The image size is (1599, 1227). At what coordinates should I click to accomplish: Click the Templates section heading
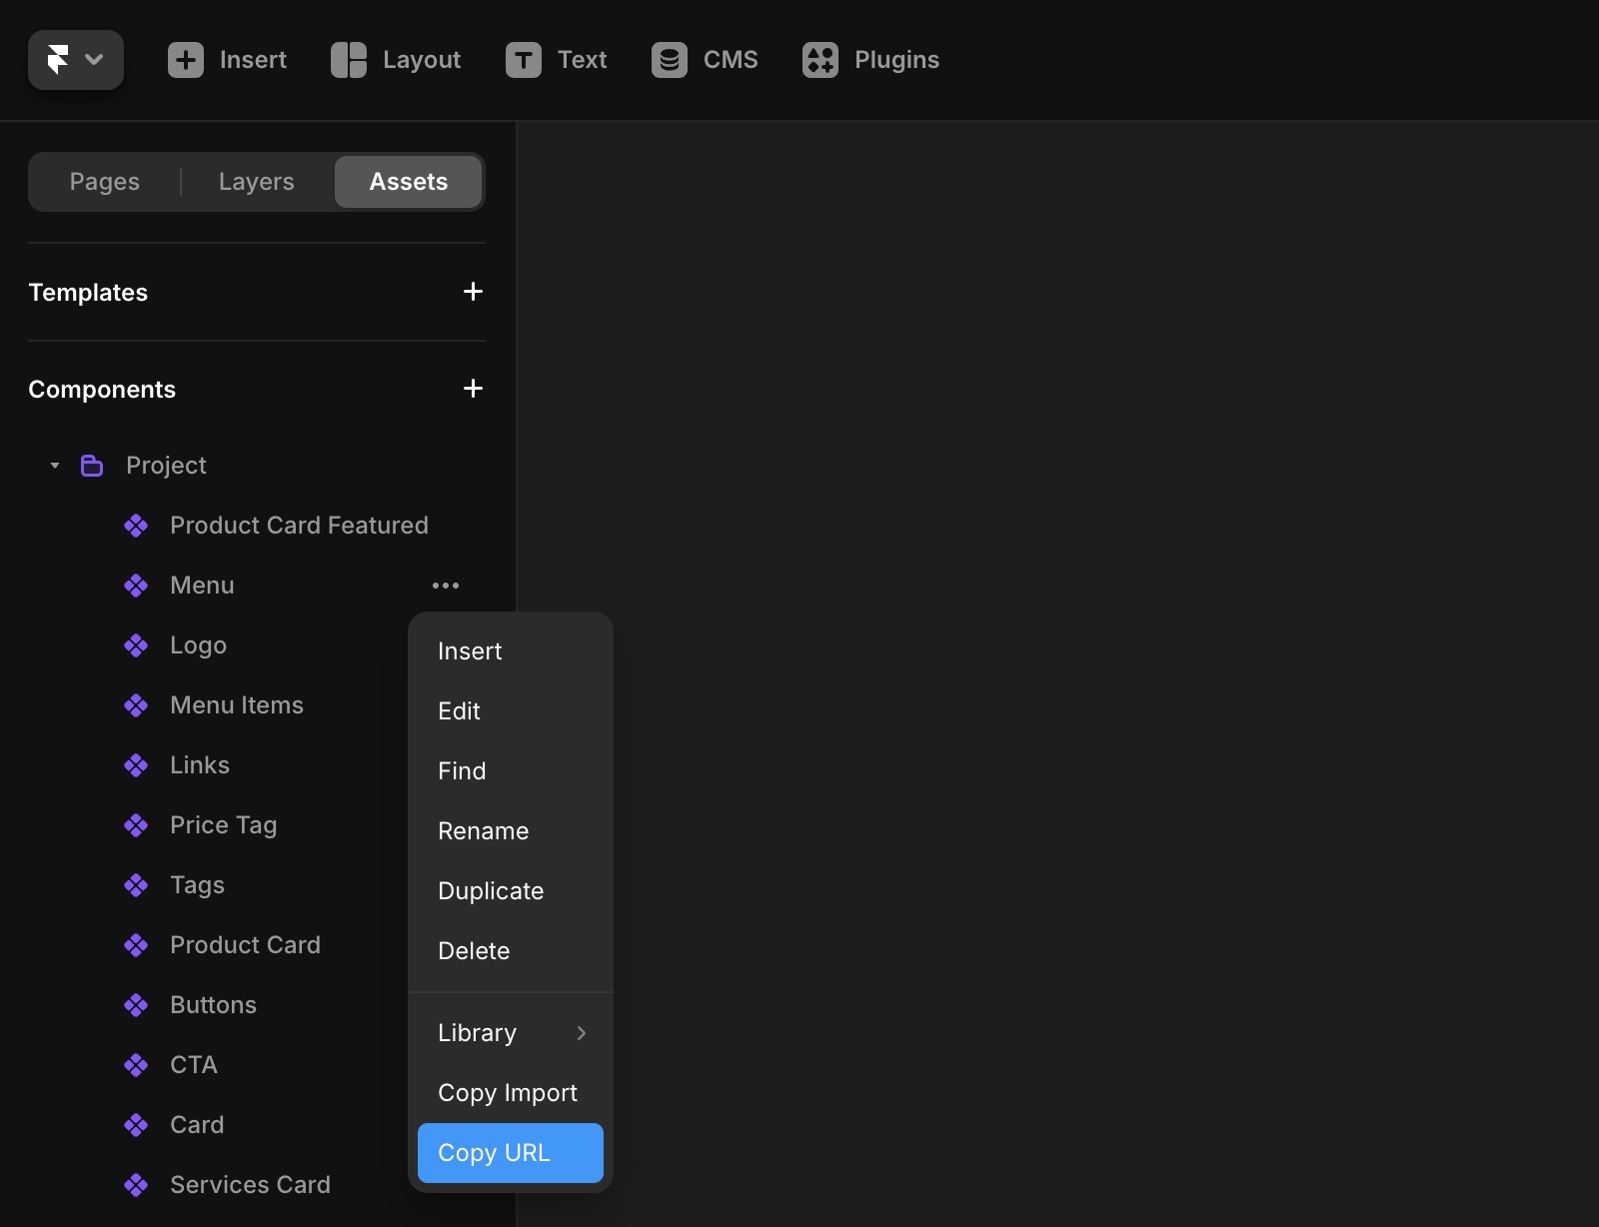tap(88, 293)
